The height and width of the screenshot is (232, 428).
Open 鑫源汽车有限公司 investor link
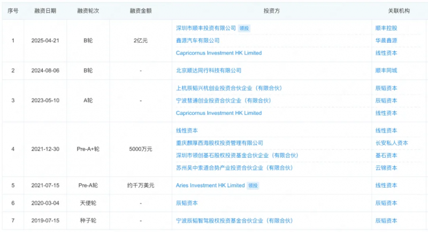[197, 41]
